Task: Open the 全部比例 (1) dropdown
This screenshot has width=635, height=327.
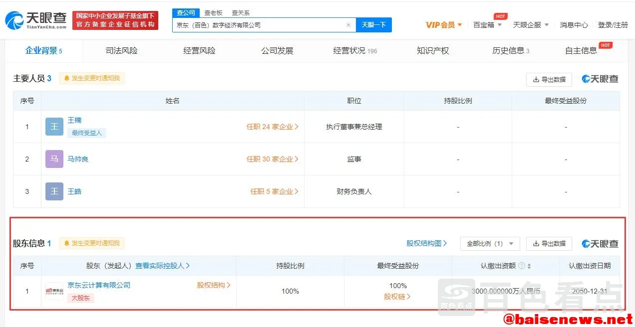Action: point(490,244)
